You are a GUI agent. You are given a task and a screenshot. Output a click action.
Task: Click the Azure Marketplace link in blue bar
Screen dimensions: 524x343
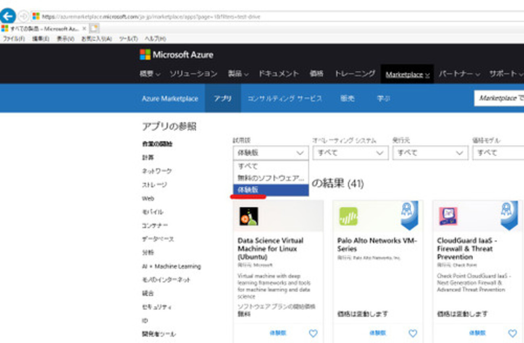[170, 99]
